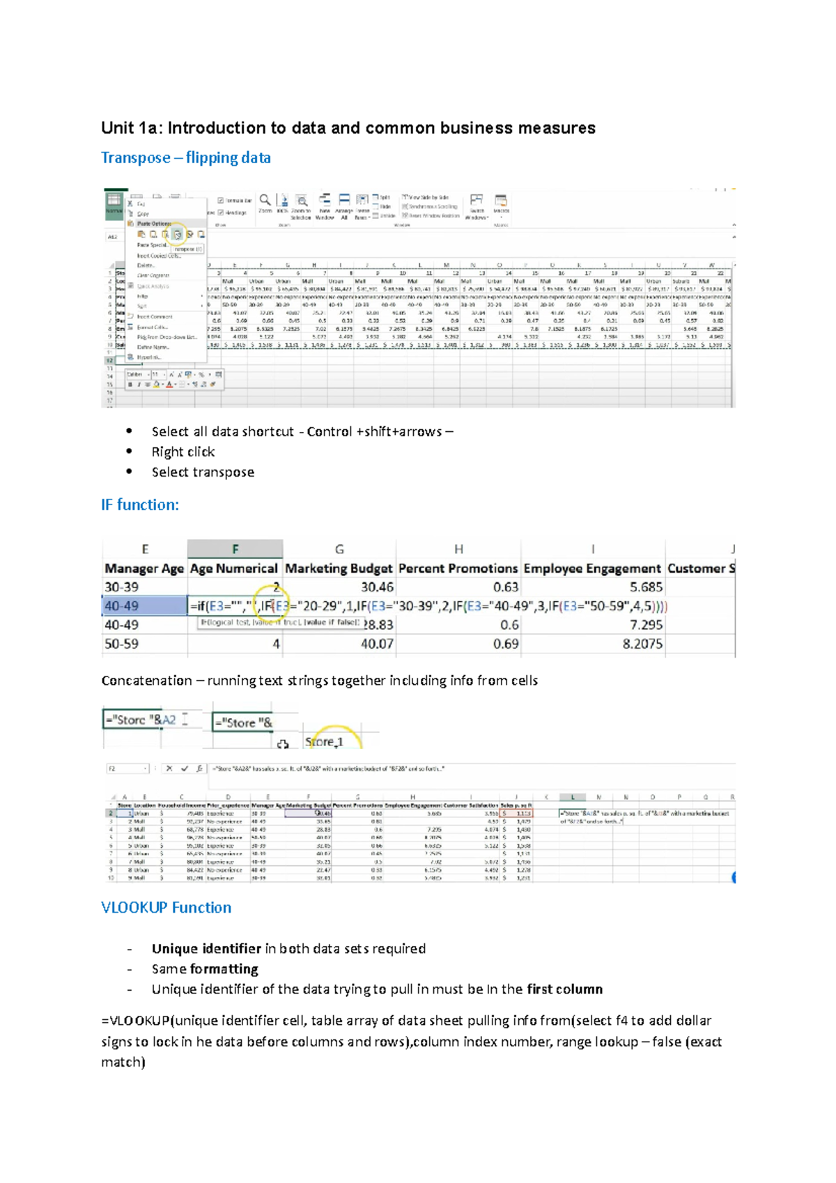Click the Insert Function fx icon

pyautogui.click(x=199, y=768)
